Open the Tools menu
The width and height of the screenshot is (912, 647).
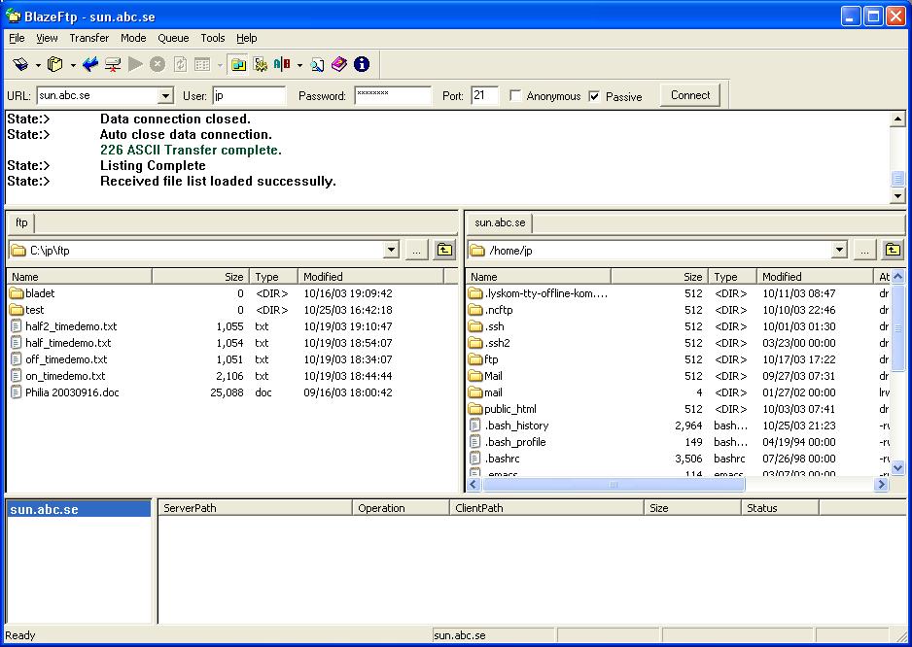pyautogui.click(x=212, y=38)
